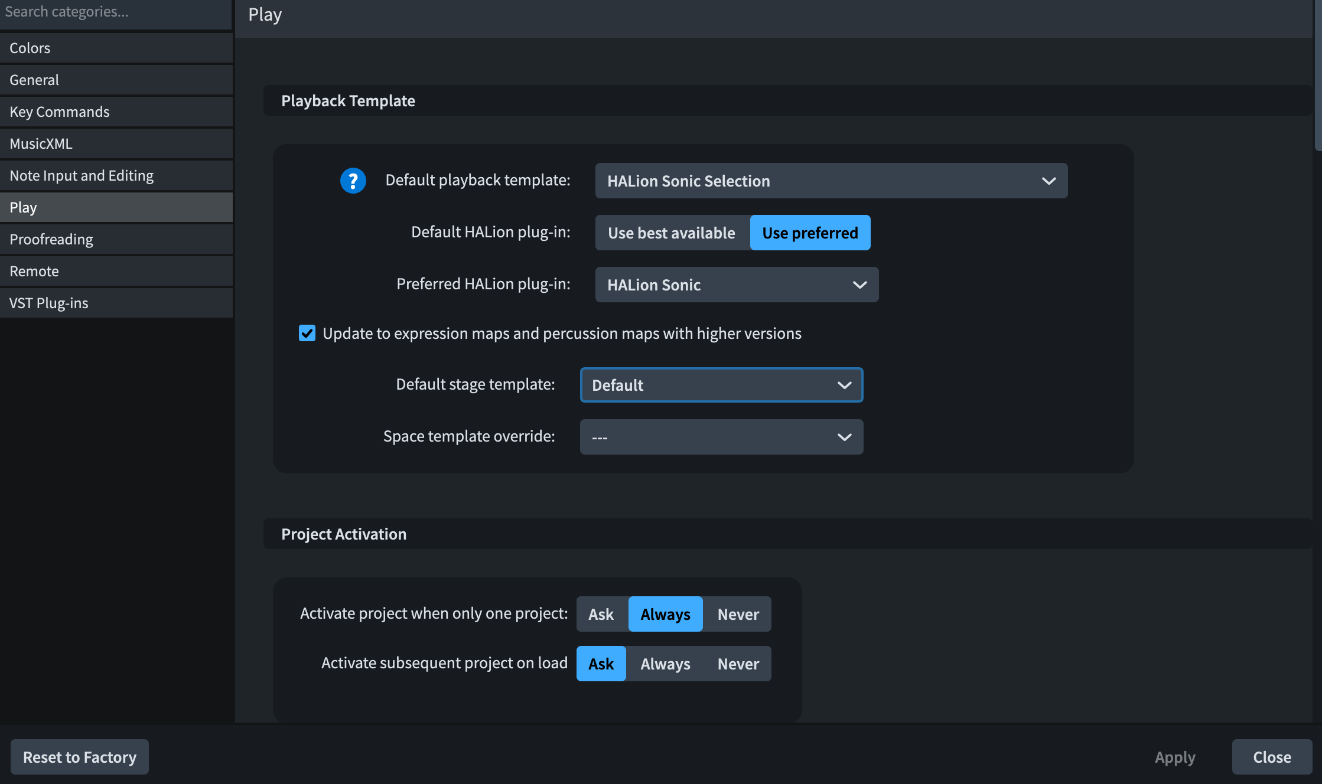This screenshot has width=1322, height=784.
Task: Click Reset to Factory button
Action: click(80, 757)
